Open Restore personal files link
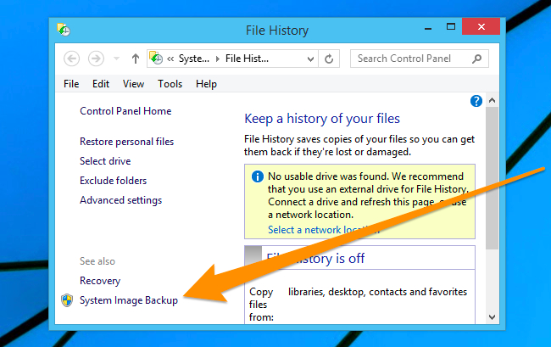Image resolution: width=551 pixels, height=347 pixels. click(126, 142)
